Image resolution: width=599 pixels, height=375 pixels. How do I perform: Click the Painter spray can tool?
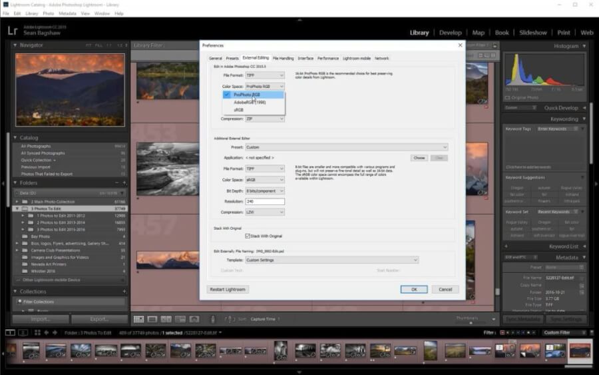coord(213,319)
